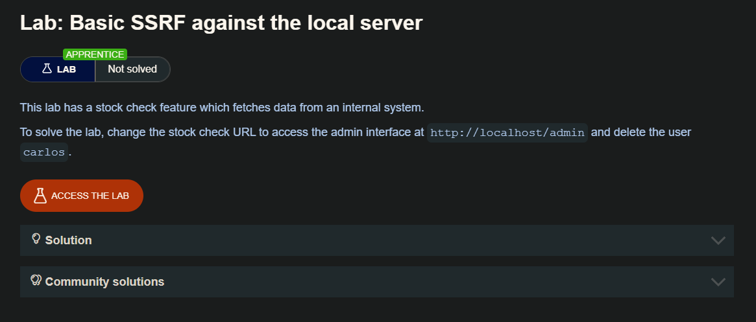Viewport: 756px width, 322px height.
Task: Click the lab title heading
Action: pos(221,23)
